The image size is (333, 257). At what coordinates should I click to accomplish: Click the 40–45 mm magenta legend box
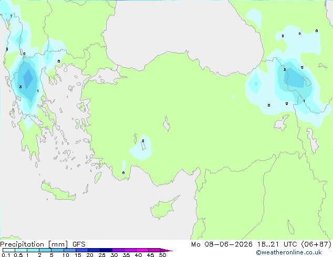click(x=142, y=250)
